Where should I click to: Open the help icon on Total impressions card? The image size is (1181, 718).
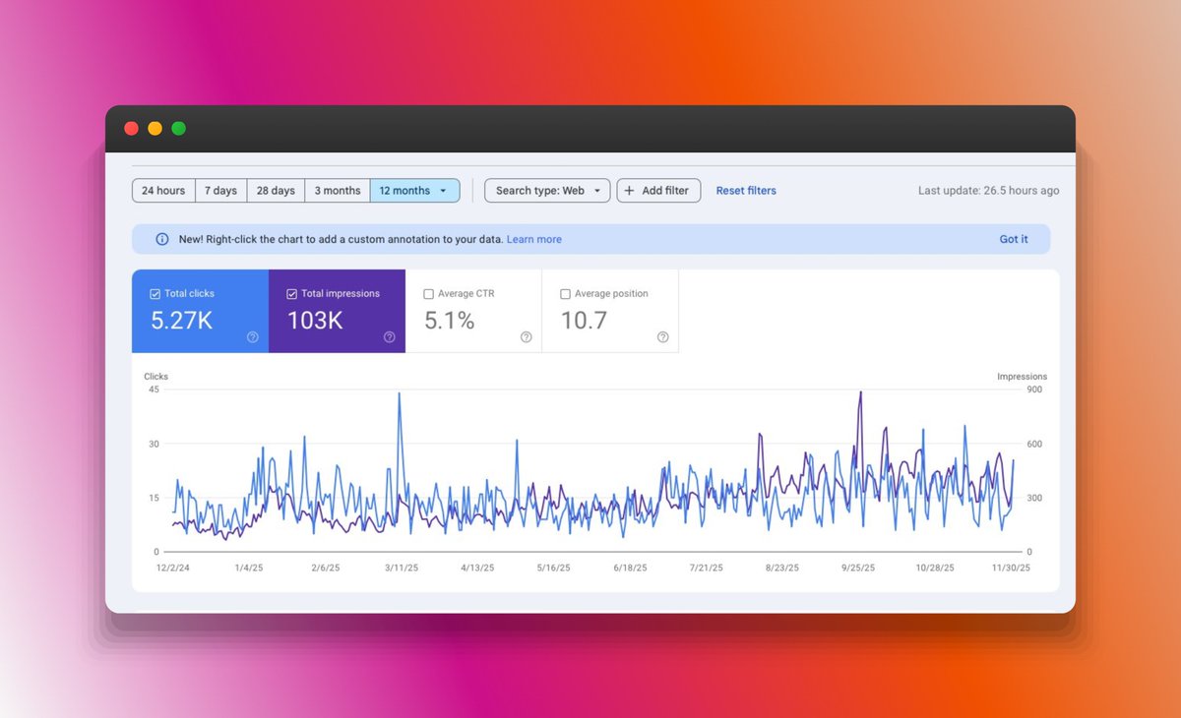pos(390,337)
